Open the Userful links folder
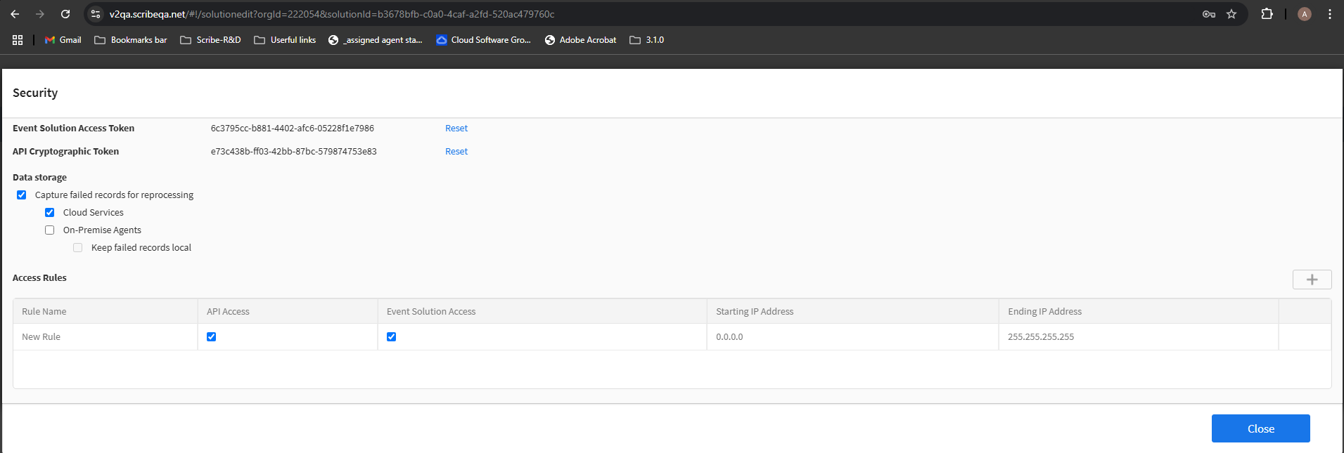Image resolution: width=1344 pixels, height=453 pixels. pos(285,40)
